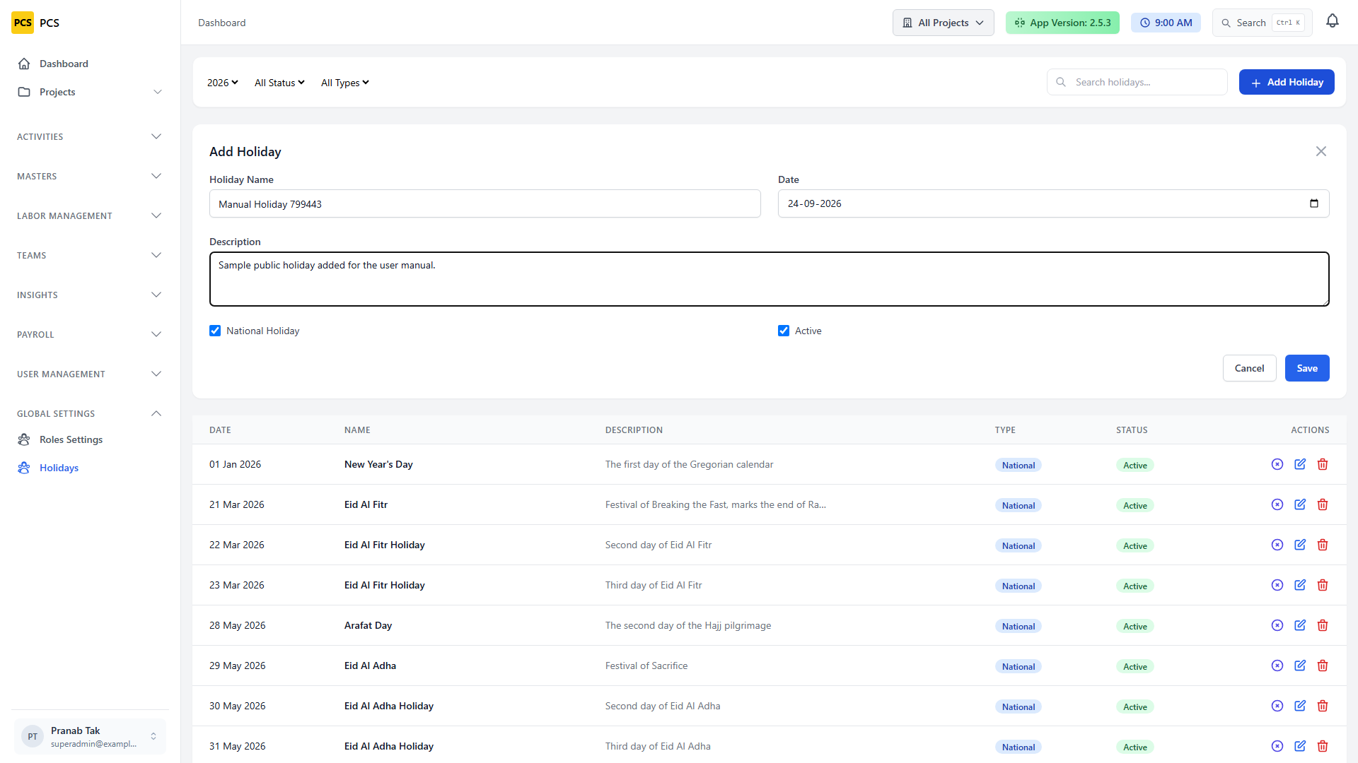Click the Description text area
Screen dimensions: 1358x763
[x=770, y=279]
